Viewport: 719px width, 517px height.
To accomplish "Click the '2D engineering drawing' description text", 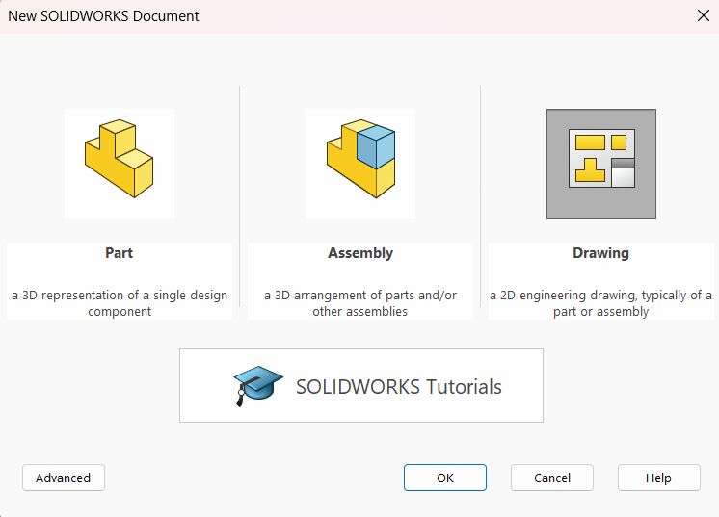I will tap(600, 303).
